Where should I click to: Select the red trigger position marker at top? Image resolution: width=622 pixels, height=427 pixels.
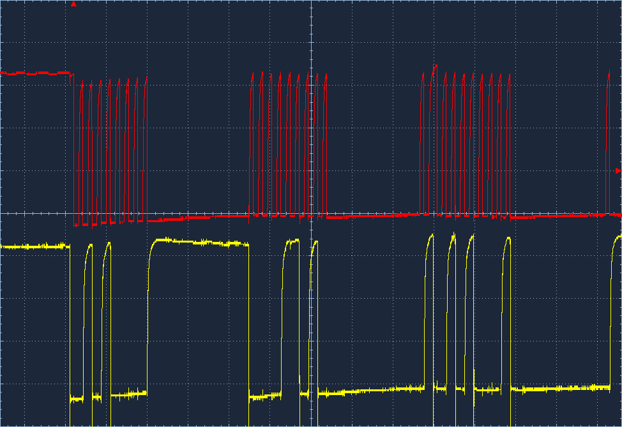tap(73, 4)
